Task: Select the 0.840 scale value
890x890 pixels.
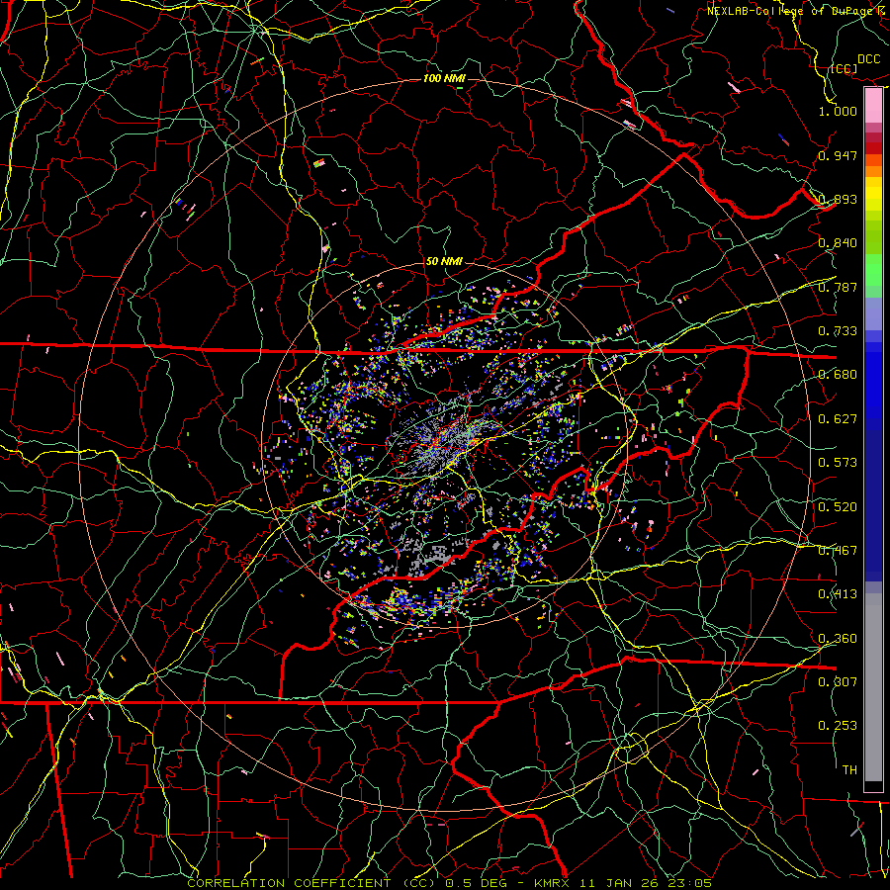Action: tap(838, 243)
